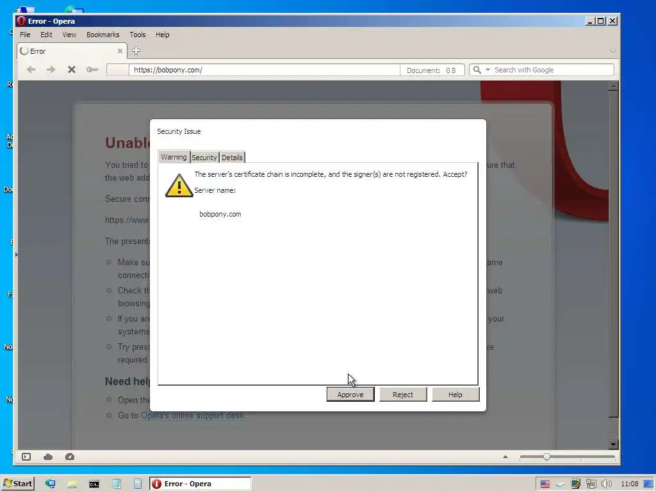The image size is (656, 492).
Task: Click the Search with Google field
Action: click(x=542, y=70)
